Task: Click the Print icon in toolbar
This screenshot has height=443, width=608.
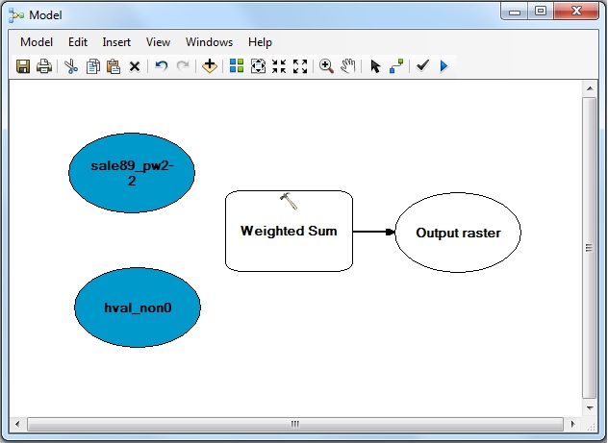Action: click(43, 66)
